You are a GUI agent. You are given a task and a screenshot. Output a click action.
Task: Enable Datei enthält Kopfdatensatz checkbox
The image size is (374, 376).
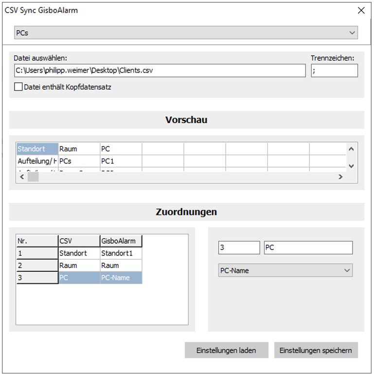18,87
